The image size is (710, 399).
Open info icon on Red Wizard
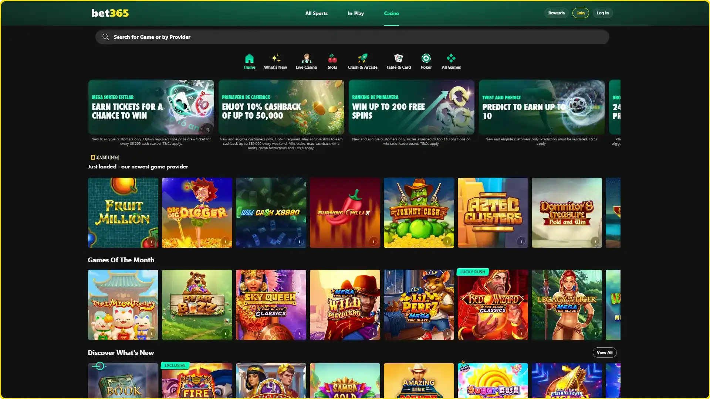(521, 333)
